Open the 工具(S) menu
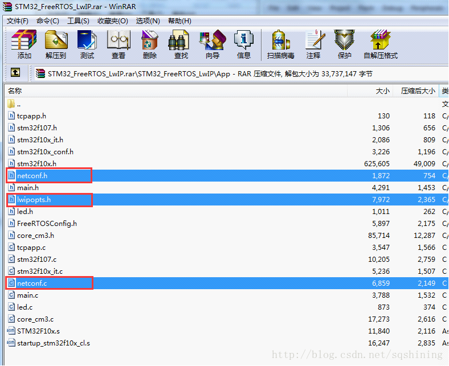The image size is (449, 366). coord(78,21)
